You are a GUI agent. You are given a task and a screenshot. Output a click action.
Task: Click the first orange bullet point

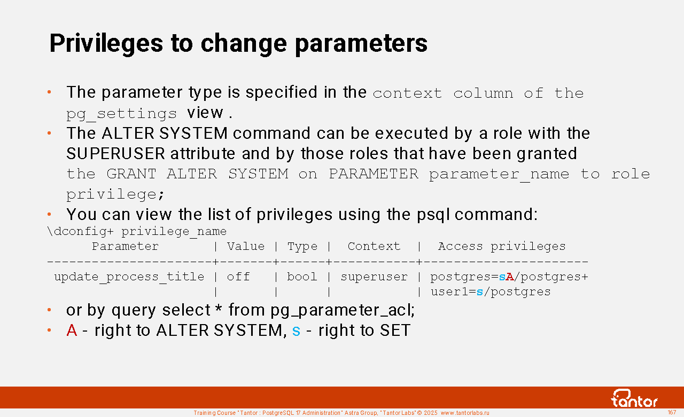tap(49, 92)
